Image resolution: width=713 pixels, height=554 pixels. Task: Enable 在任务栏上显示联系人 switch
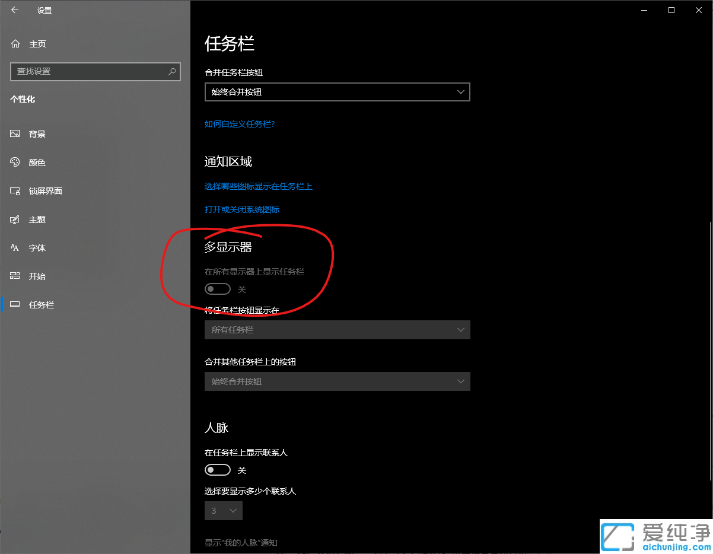pos(218,469)
